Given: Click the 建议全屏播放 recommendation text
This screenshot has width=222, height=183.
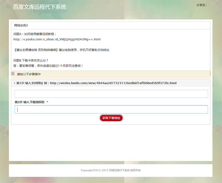Looking at the screenshot, I should pyautogui.click(x=61, y=50).
